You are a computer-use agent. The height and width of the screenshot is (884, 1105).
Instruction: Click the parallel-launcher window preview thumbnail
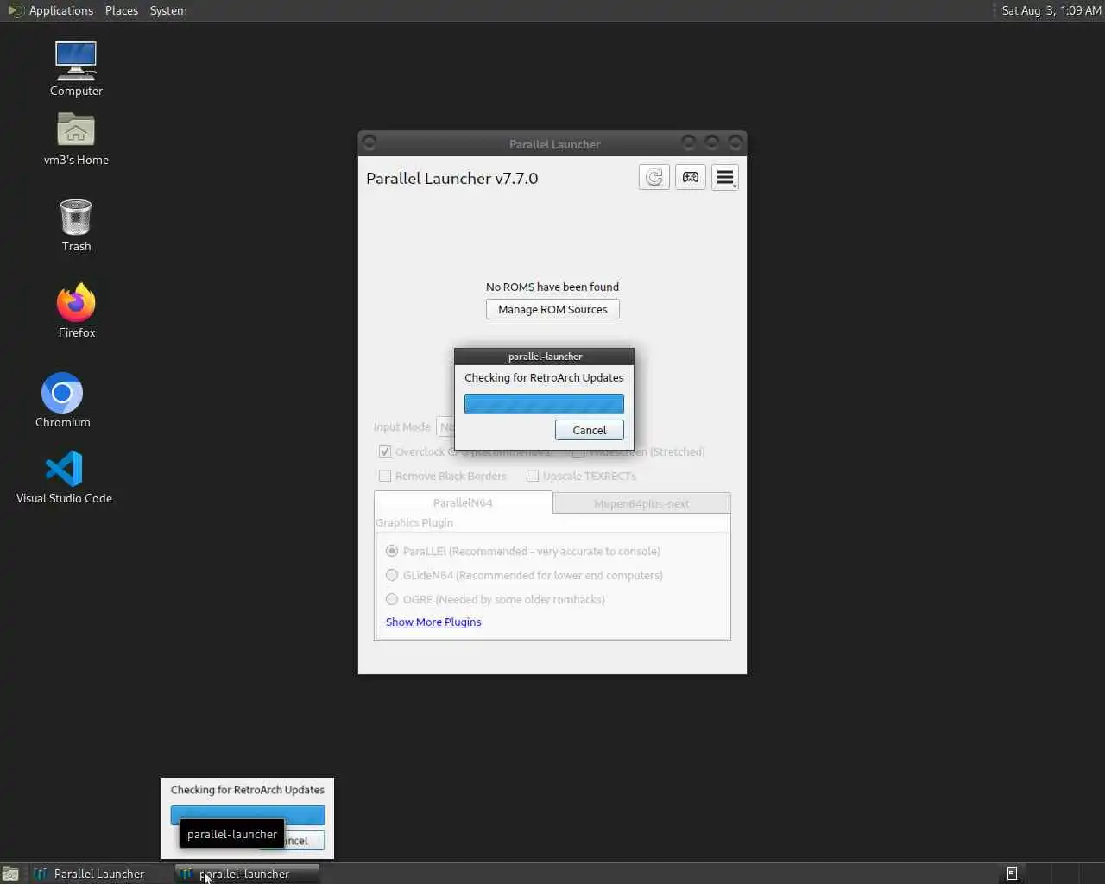(x=248, y=818)
